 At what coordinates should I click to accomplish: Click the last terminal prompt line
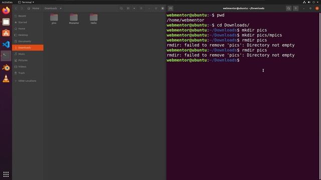[x=203, y=60]
